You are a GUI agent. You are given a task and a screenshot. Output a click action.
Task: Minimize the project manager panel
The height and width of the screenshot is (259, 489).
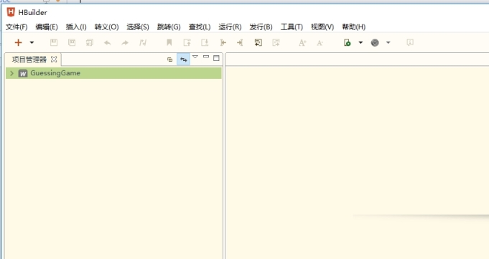click(x=206, y=57)
